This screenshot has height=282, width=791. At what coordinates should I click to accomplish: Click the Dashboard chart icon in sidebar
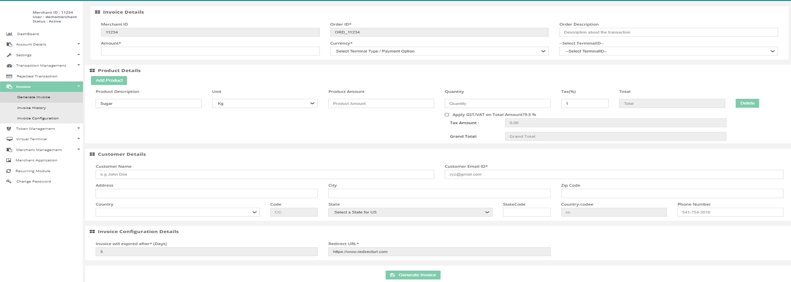[9, 34]
